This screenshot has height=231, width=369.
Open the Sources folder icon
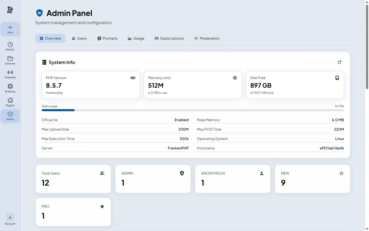(10, 59)
